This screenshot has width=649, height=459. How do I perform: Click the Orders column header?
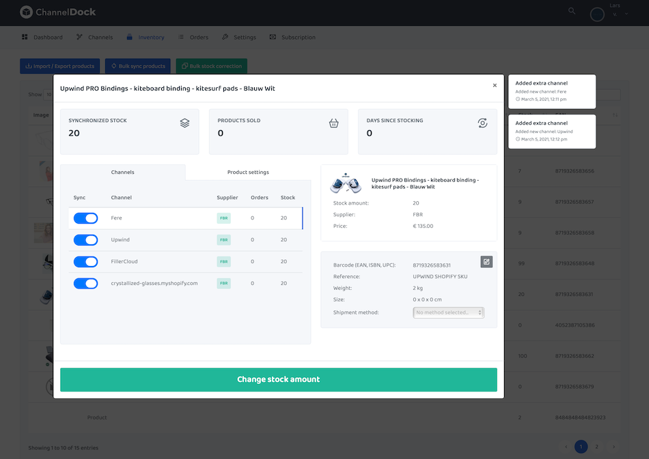coord(260,198)
